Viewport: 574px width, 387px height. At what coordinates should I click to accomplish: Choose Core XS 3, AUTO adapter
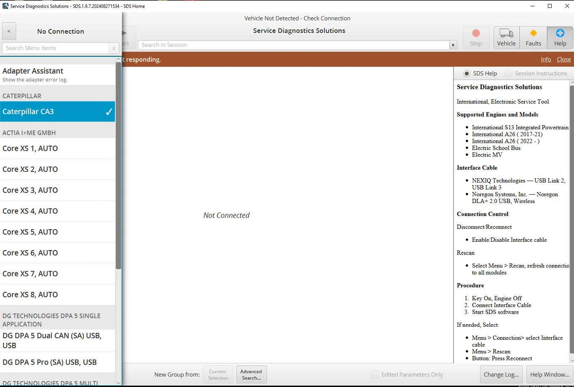click(57, 190)
